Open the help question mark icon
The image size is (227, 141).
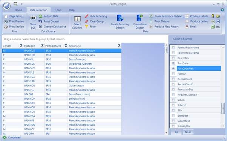222,10
